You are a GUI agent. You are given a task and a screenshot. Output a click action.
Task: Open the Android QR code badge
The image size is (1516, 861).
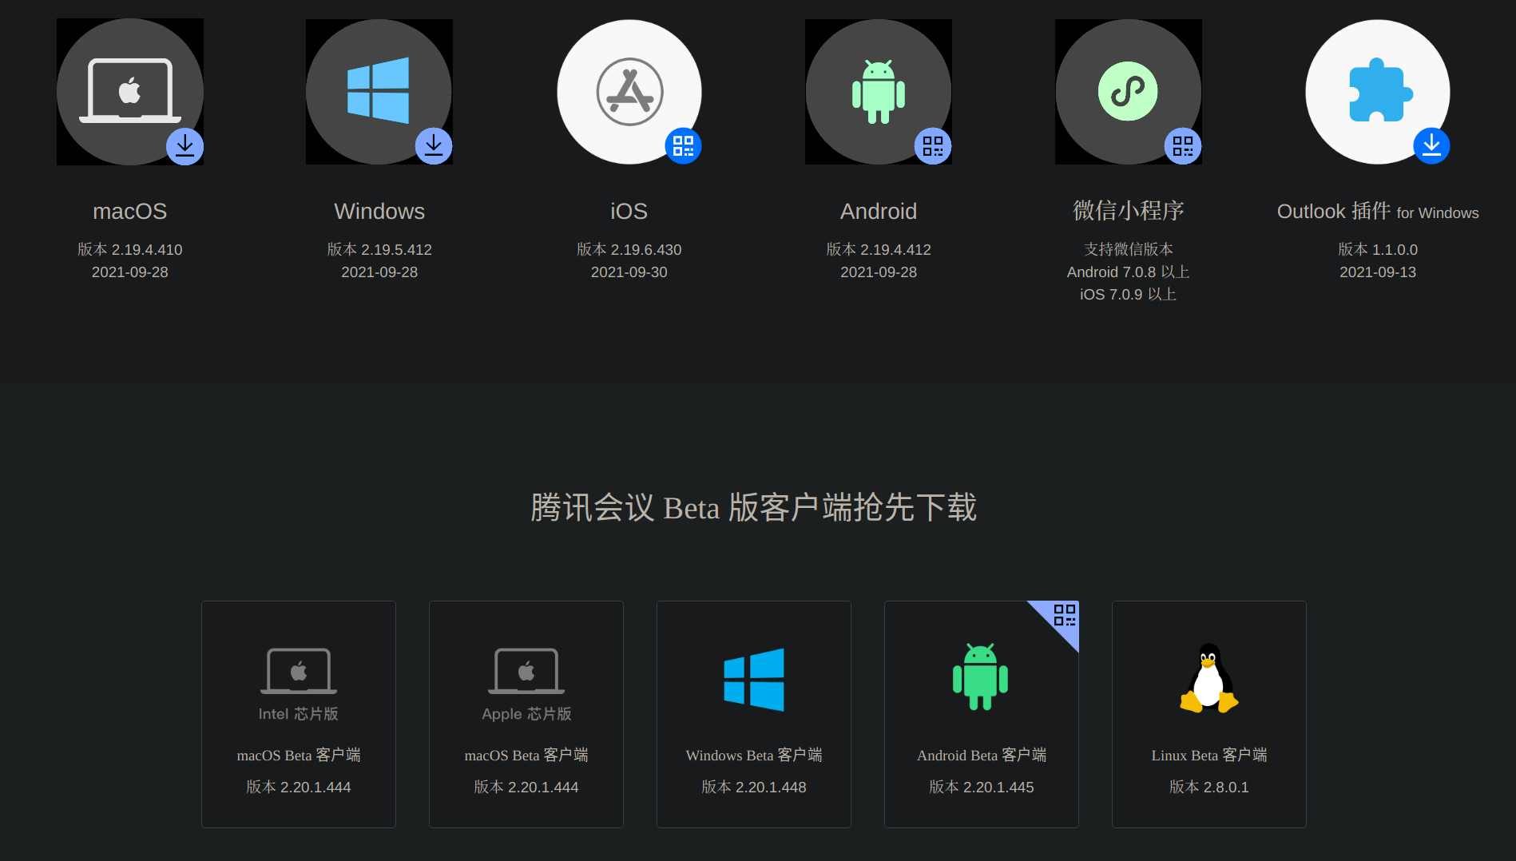932,145
